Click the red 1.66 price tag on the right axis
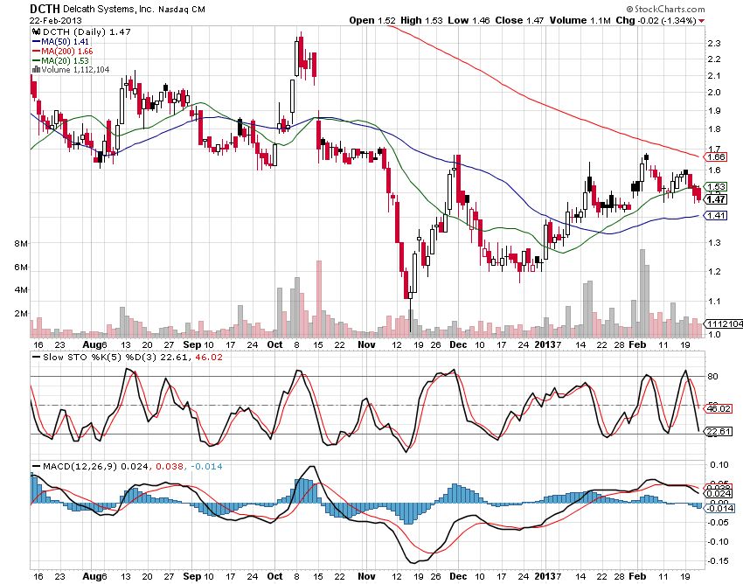 [716, 156]
